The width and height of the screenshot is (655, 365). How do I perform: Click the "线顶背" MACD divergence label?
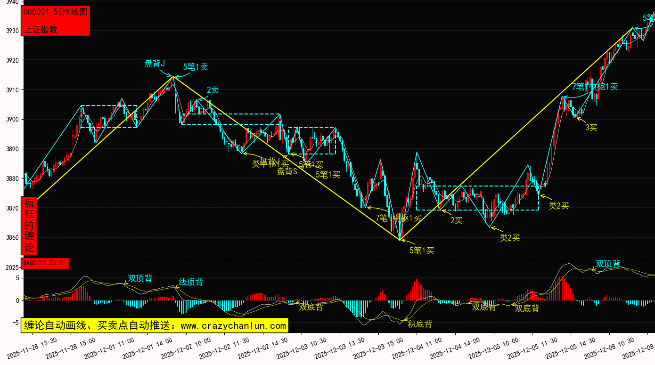pos(191,282)
